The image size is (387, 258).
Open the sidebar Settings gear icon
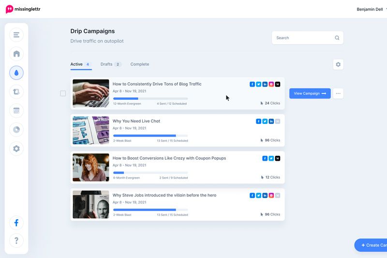[16, 149]
